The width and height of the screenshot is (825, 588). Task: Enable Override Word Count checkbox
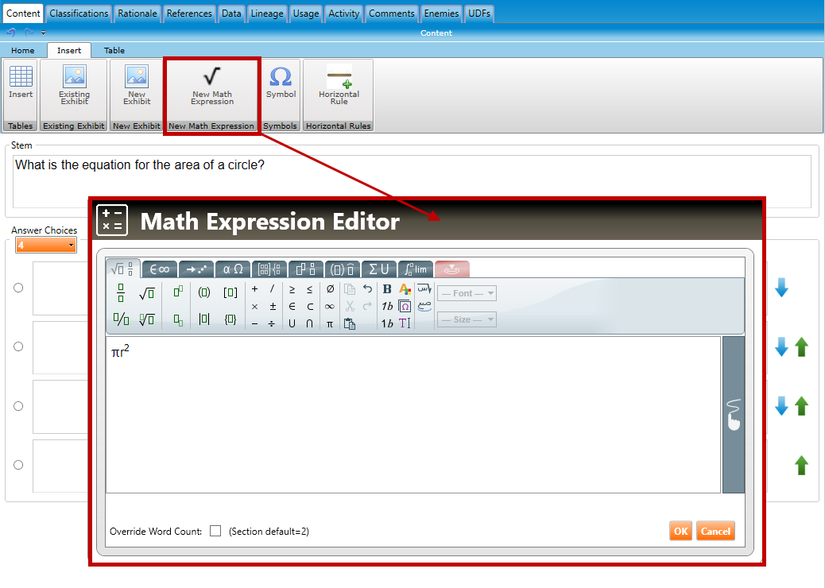coord(215,531)
